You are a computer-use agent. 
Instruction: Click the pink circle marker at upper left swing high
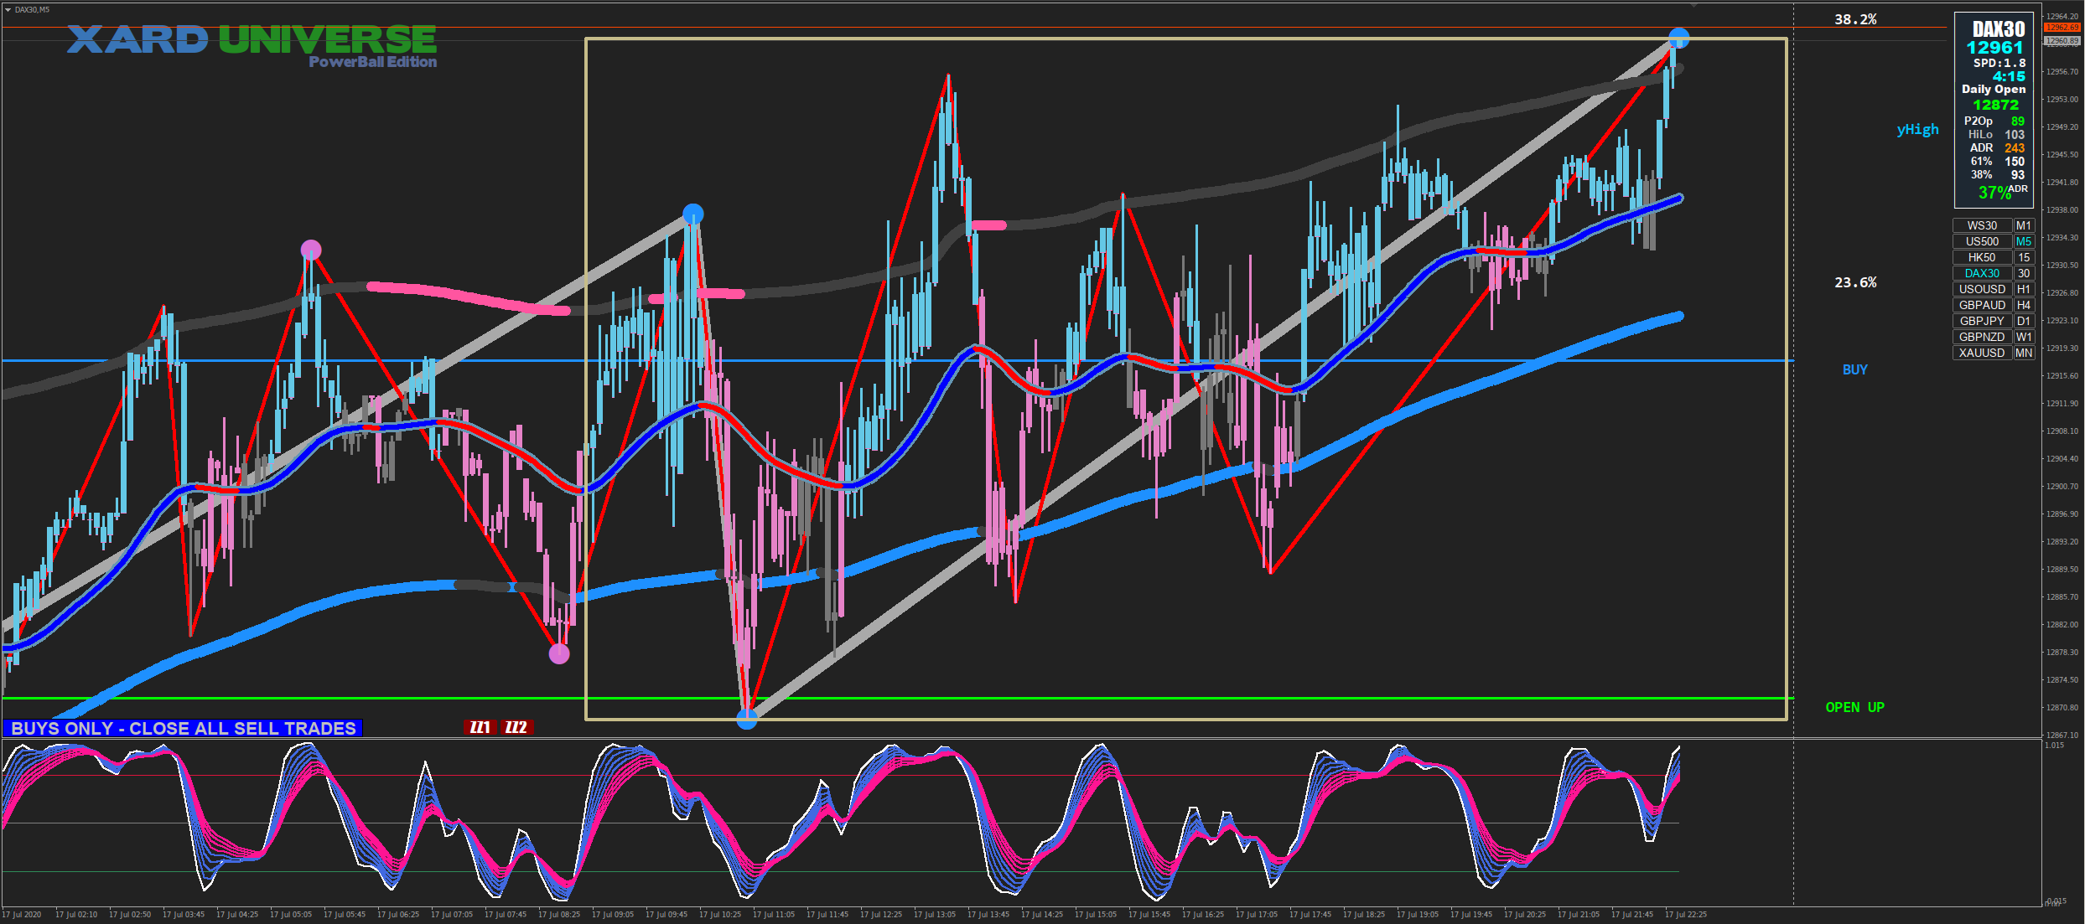[x=310, y=250]
